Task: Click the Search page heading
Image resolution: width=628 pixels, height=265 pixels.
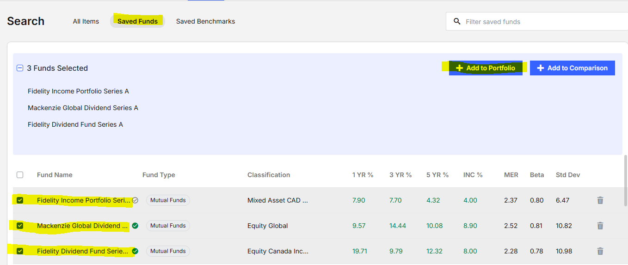Action: 26,21
